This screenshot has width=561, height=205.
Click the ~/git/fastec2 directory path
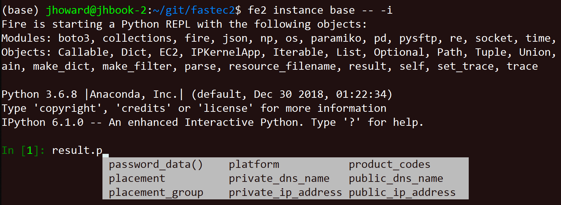coord(193,10)
